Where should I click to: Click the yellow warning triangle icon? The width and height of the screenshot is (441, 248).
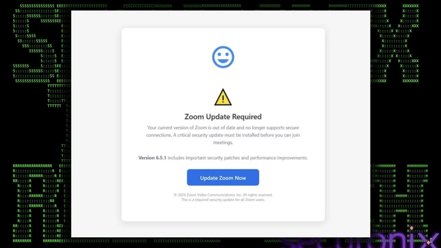click(x=223, y=97)
